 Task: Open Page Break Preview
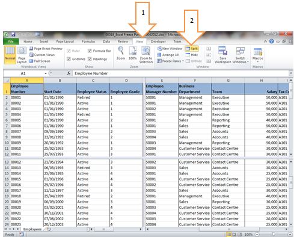46,49
